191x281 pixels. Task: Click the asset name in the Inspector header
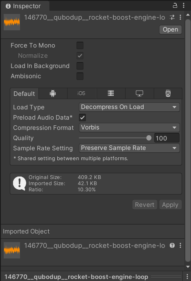click(x=94, y=18)
